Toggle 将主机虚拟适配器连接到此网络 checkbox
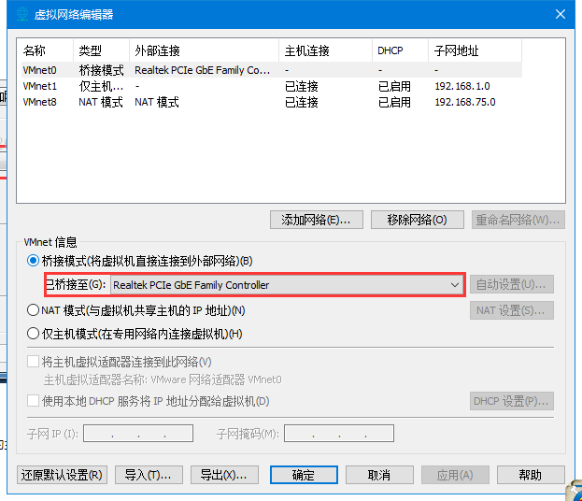 pyautogui.click(x=33, y=362)
